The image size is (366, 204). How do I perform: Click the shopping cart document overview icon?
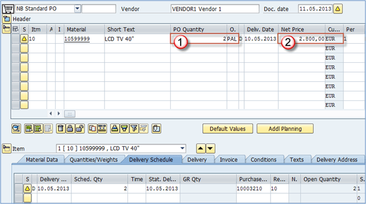(x=8, y=9)
